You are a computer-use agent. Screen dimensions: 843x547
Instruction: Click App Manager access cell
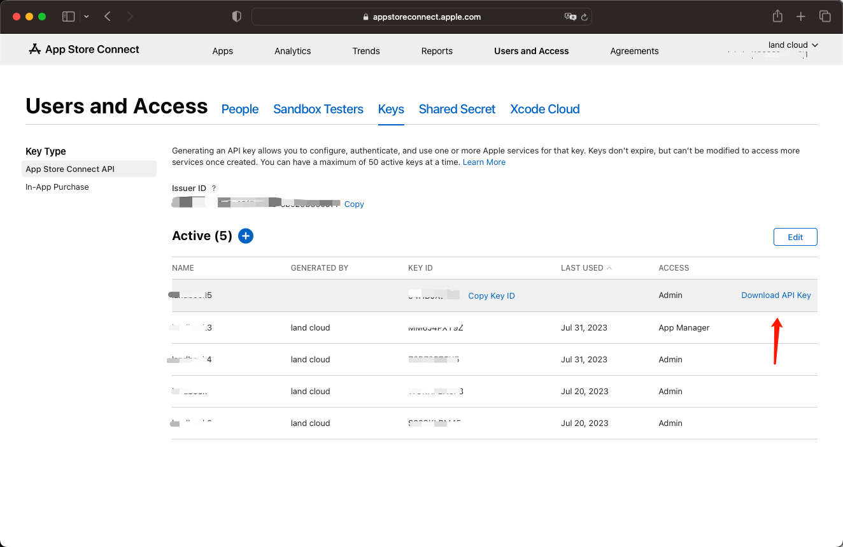pos(684,328)
